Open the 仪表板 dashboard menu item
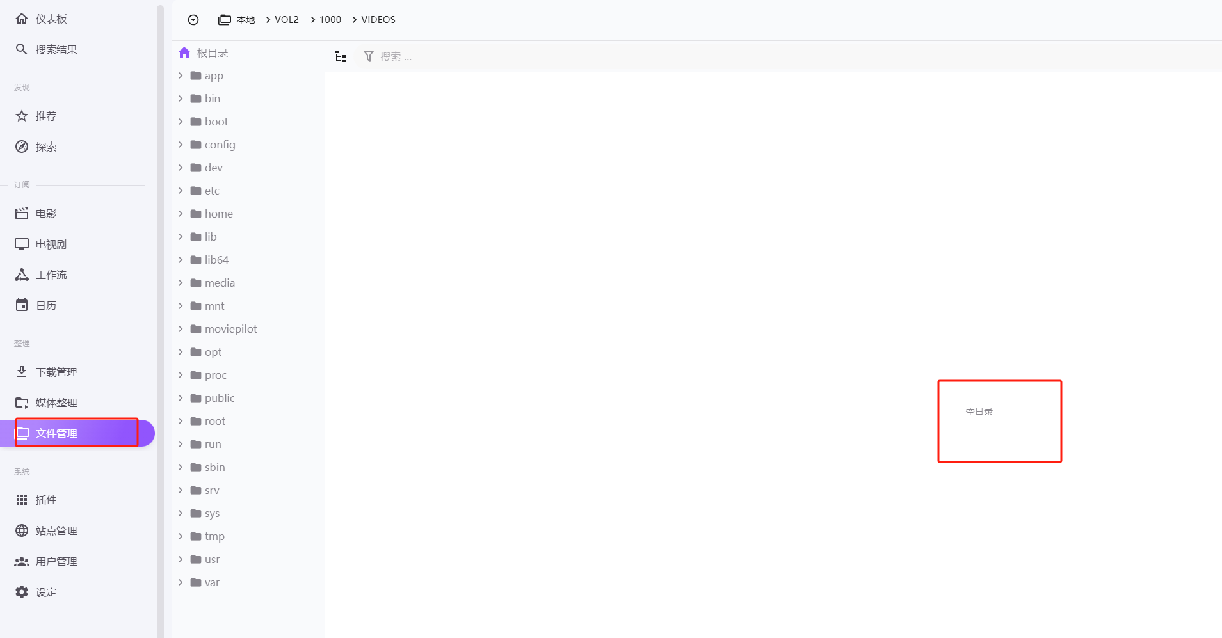The width and height of the screenshot is (1222, 638). pos(77,19)
